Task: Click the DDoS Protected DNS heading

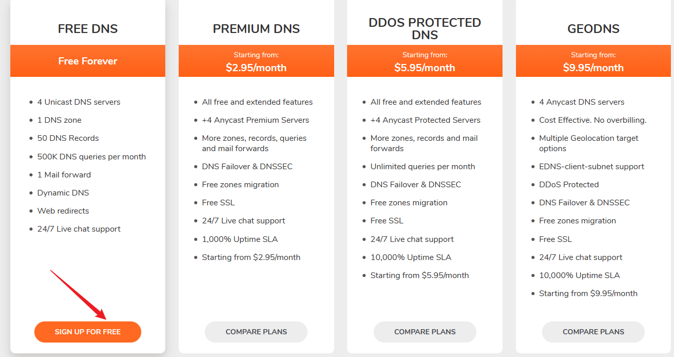Action: coord(425,29)
